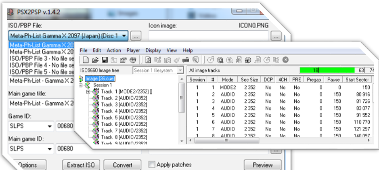Select Track 2 [AUDIO/2352] in tree

124,98
